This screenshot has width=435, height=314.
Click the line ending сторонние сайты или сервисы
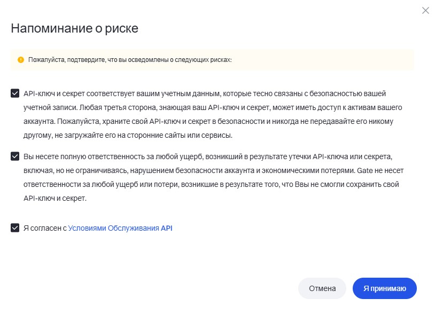(x=127, y=135)
